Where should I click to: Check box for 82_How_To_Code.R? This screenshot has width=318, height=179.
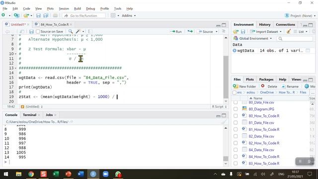[236, 143]
